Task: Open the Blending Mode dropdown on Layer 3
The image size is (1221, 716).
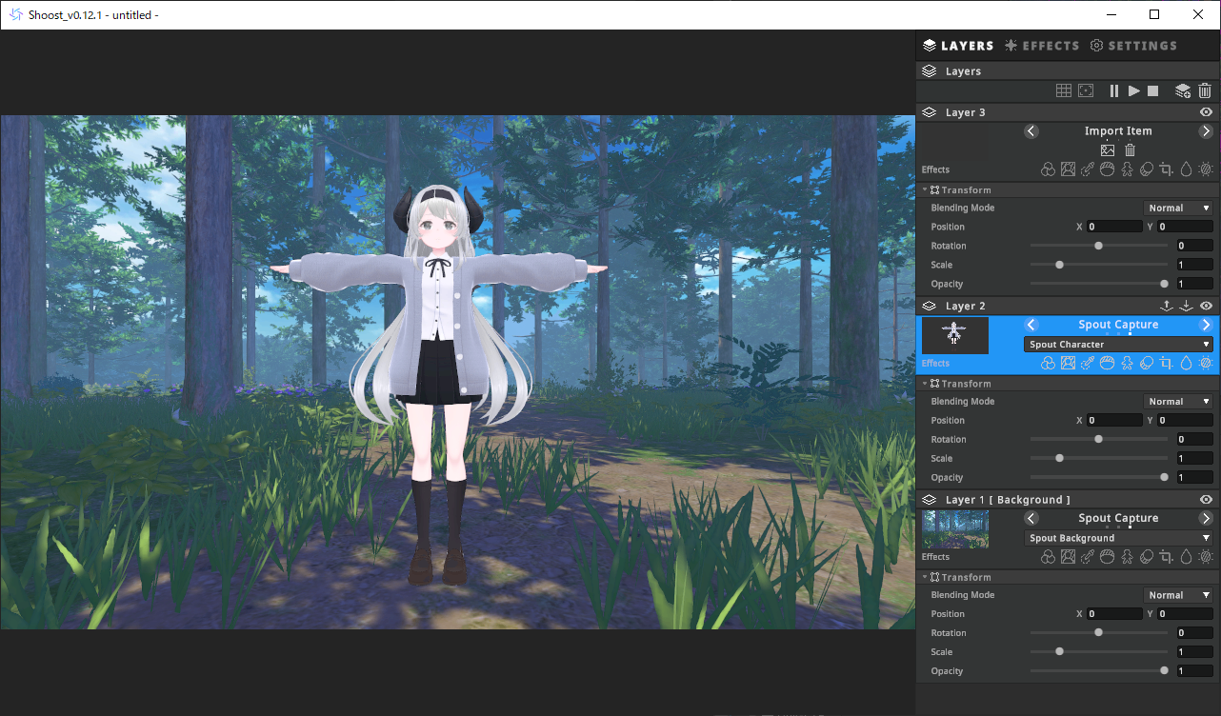Action: click(1178, 207)
